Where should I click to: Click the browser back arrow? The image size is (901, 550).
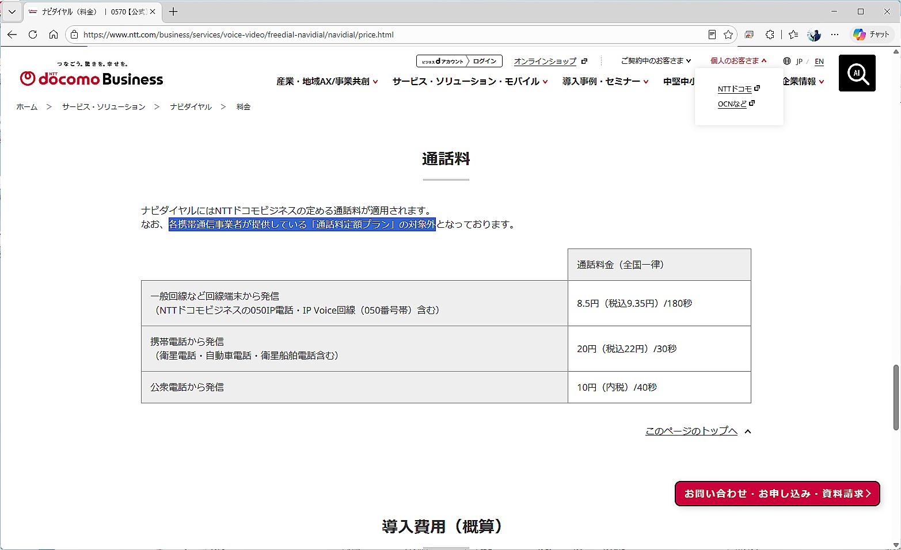click(x=12, y=35)
